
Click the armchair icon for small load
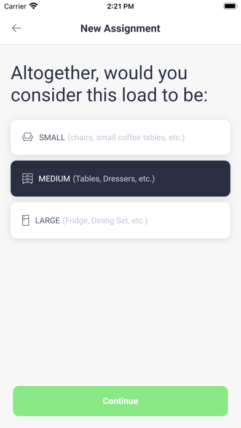(27, 137)
